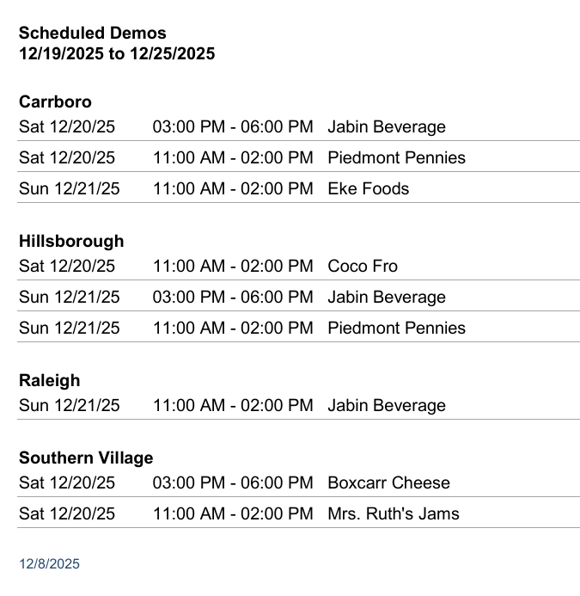Click the 12/8/2025 footer date
580x596 pixels.
(x=49, y=564)
